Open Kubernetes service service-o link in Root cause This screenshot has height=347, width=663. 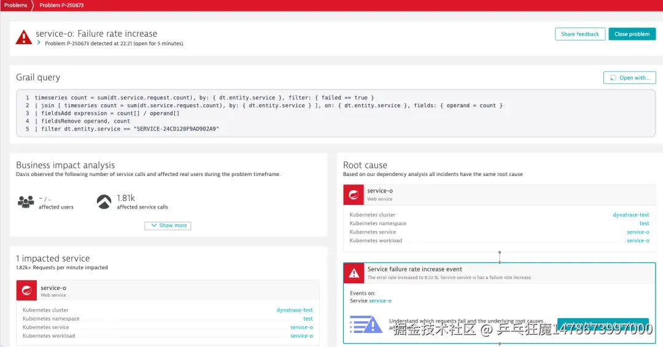(x=638, y=232)
